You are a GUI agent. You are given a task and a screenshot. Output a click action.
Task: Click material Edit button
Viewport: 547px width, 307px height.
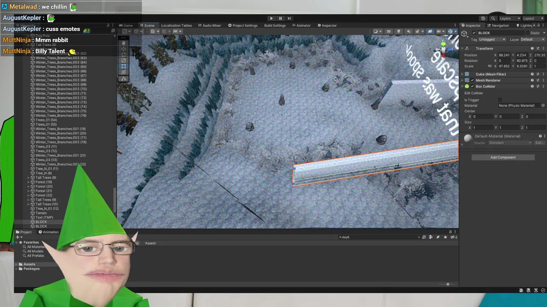click(539, 143)
